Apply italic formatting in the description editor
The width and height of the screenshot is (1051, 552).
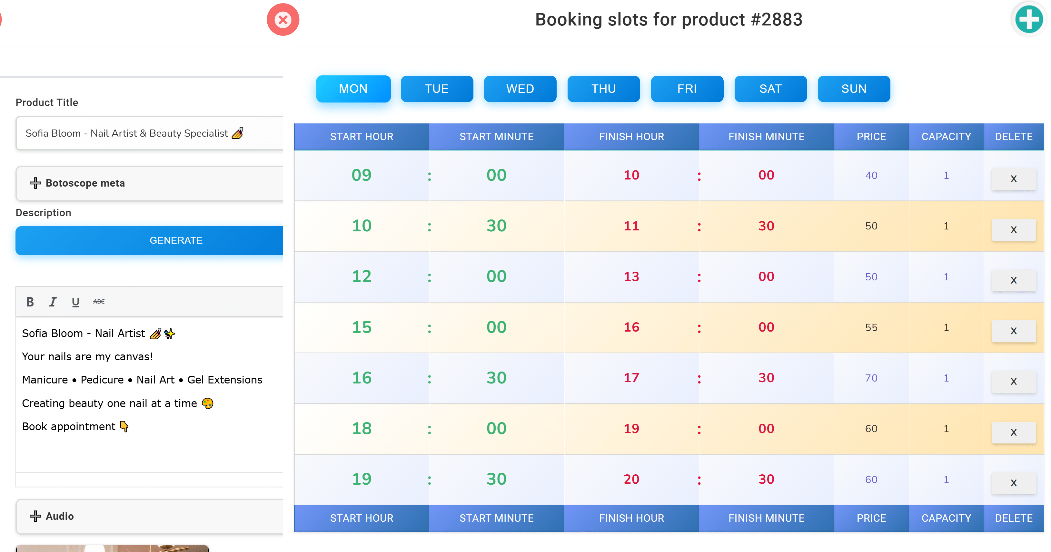pos(53,302)
